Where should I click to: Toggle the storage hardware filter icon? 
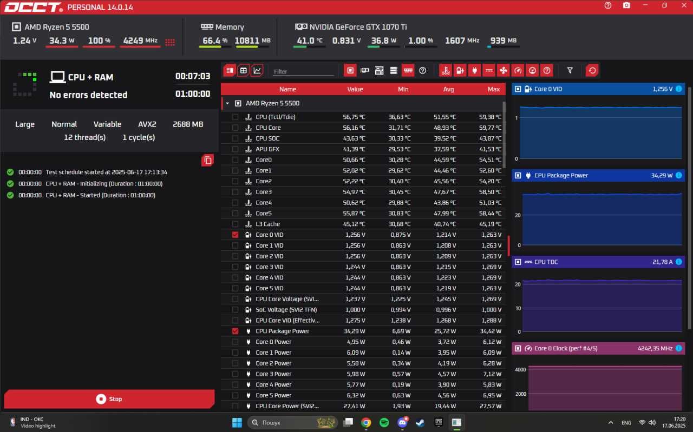click(394, 70)
